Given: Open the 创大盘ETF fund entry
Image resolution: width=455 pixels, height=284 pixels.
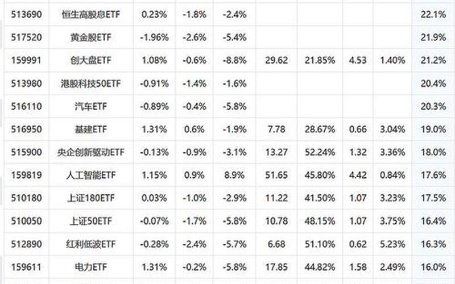Looking at the screenshot, I should (x=91, y=60).
